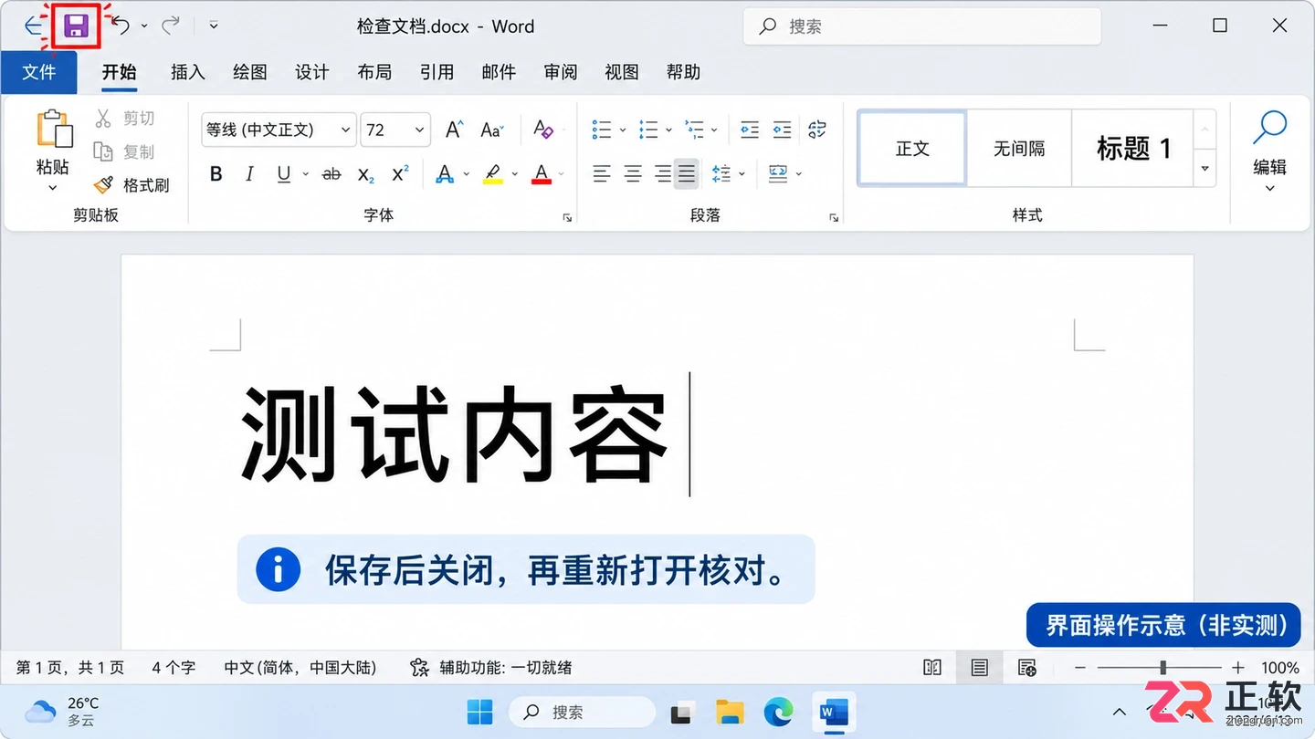Toggle strikethrough formatting
Screen dimensions: 1315x739
(x=331, y=173)
